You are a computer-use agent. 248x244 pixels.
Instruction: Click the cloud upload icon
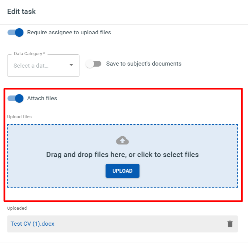122,140
